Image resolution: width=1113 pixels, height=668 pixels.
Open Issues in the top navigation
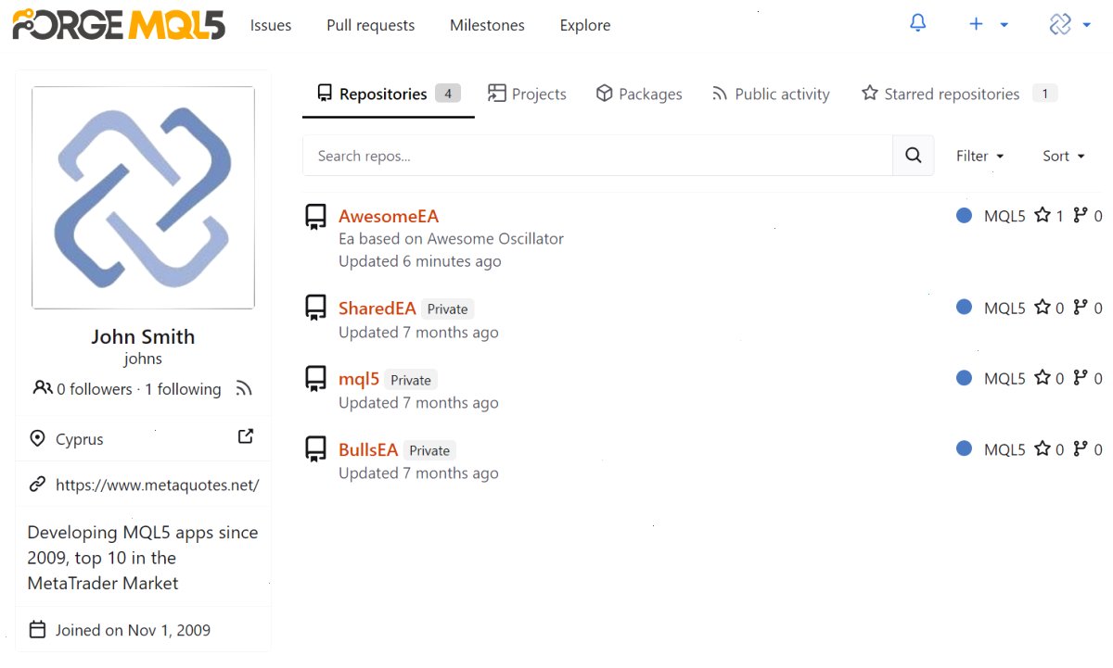pos(271,25)
